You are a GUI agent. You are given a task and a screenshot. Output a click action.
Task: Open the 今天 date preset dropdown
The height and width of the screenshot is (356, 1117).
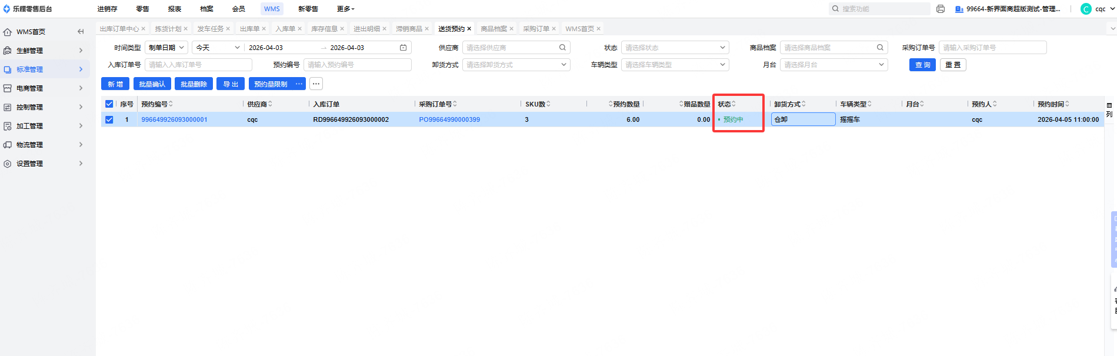pyautogui.click(x=218, y=48)
